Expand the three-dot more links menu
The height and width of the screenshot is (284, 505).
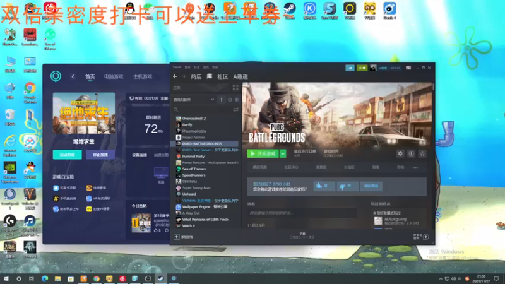click(415, 167)
